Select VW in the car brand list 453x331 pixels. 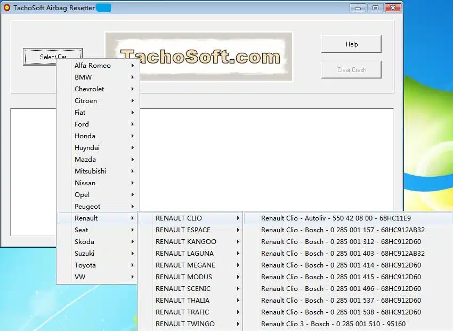(x=79, y=277)
